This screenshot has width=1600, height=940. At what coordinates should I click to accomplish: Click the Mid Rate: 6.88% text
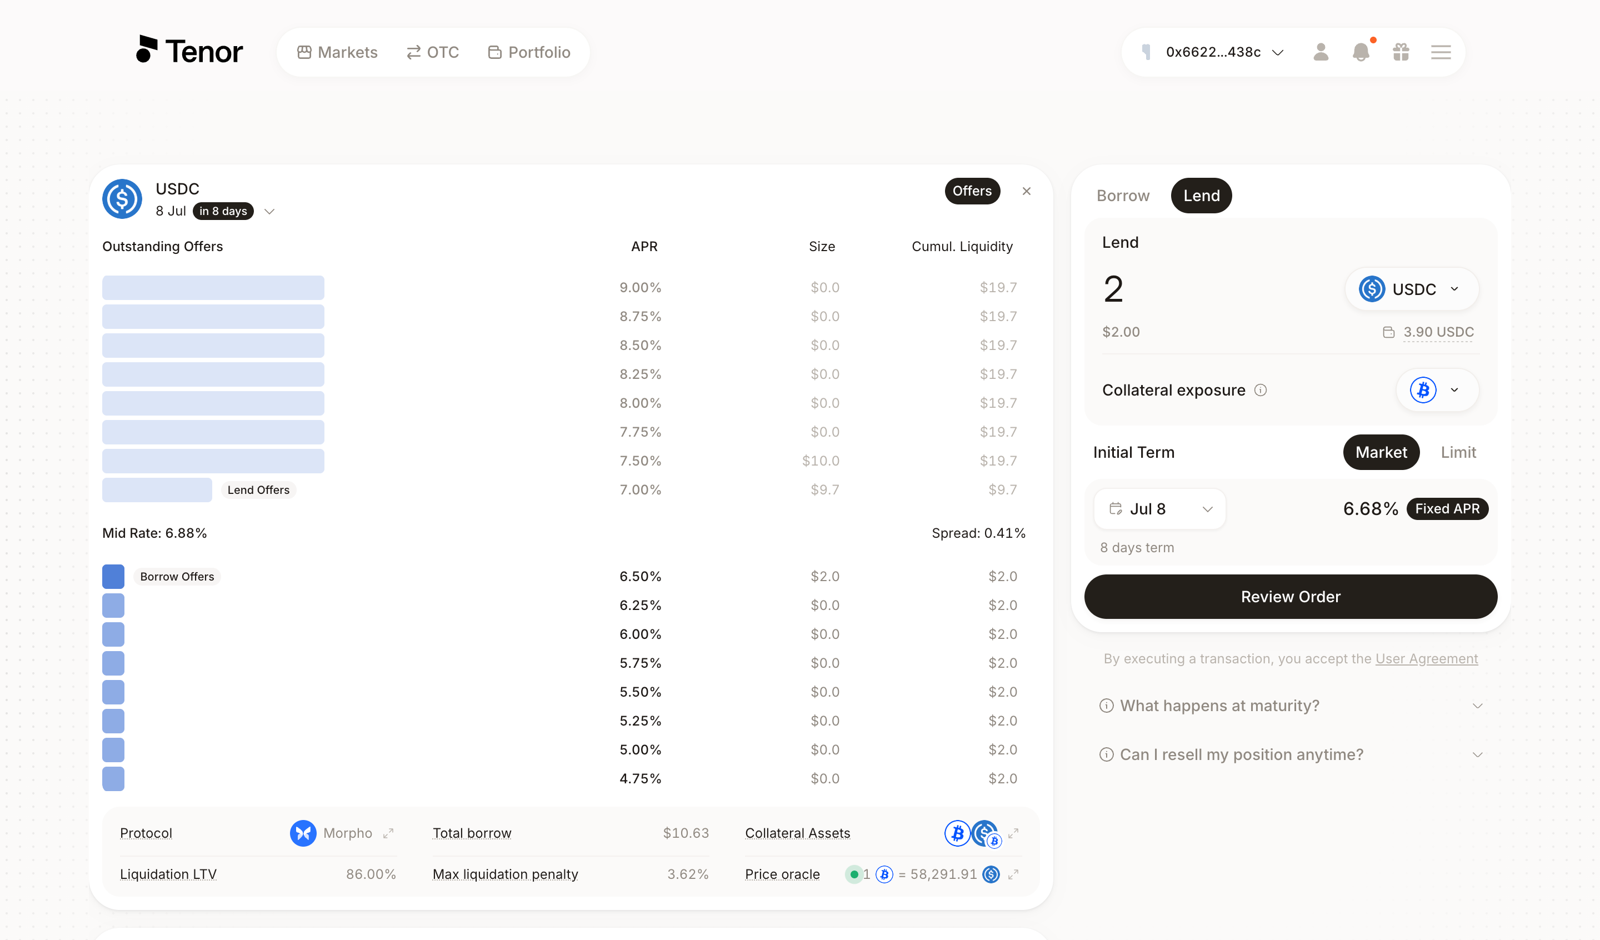(155, 533)
